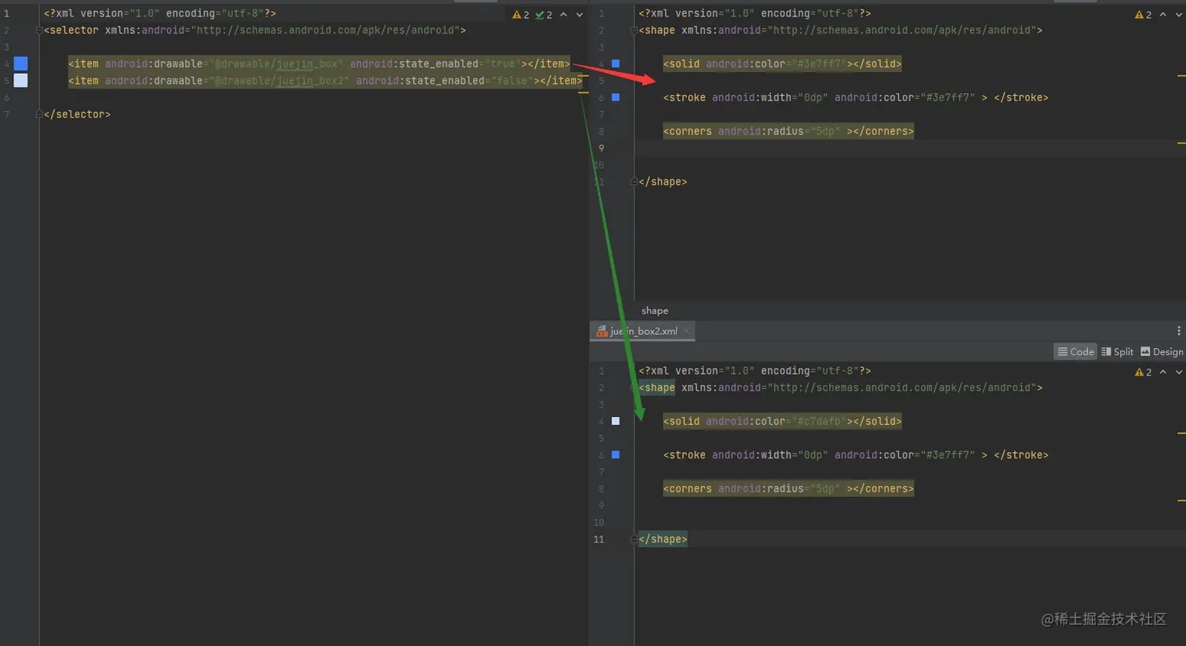Click the closing shape fold marker in juejin_box2.xml

click(x=634, y=539)
